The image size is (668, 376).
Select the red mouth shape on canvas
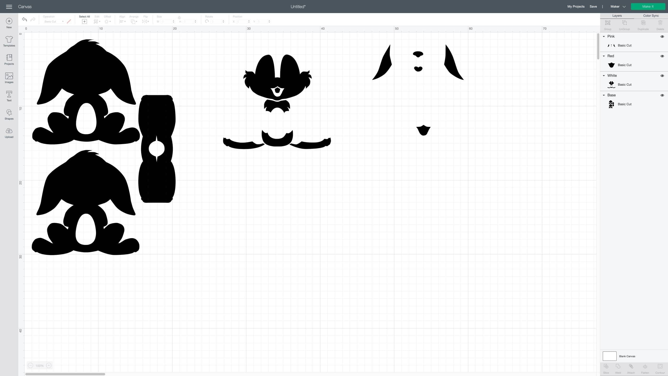(423, 130)
